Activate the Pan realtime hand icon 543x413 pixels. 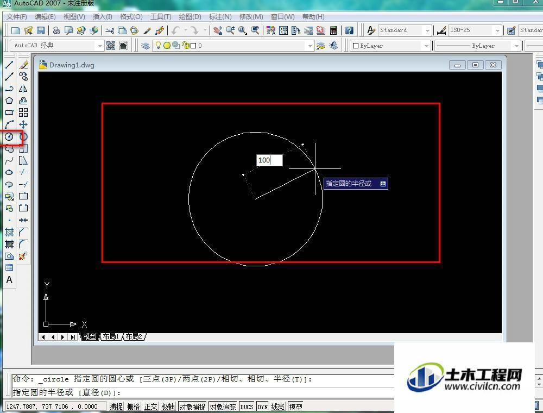pyautogui.click(x=218, y=30)
